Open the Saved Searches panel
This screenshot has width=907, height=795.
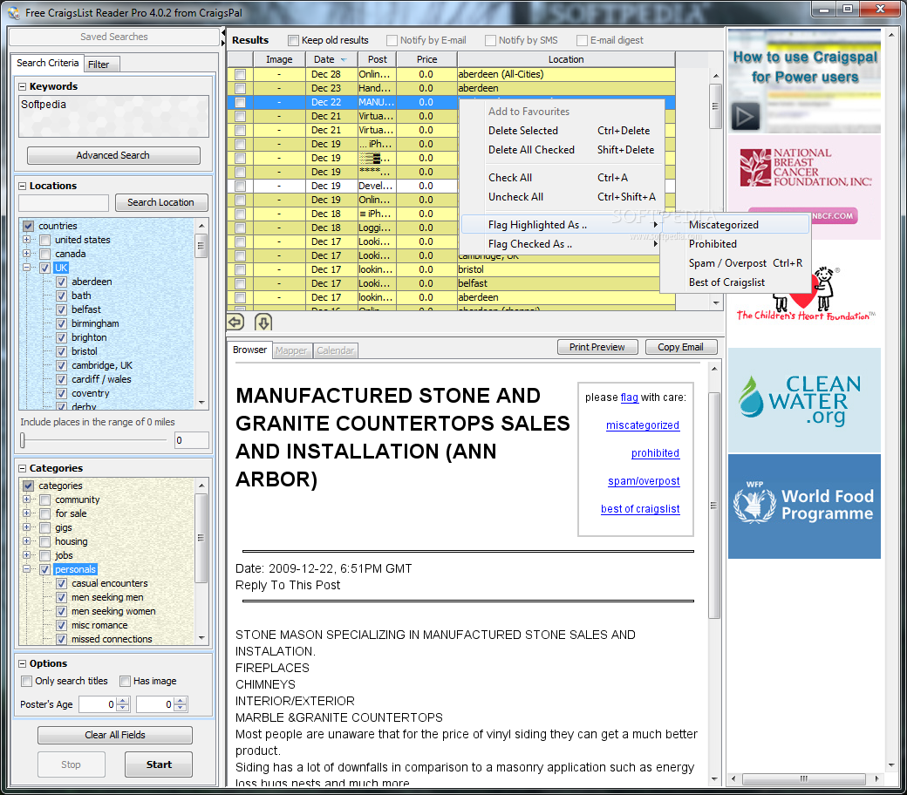pyautogui.click(x=114, y=37)
